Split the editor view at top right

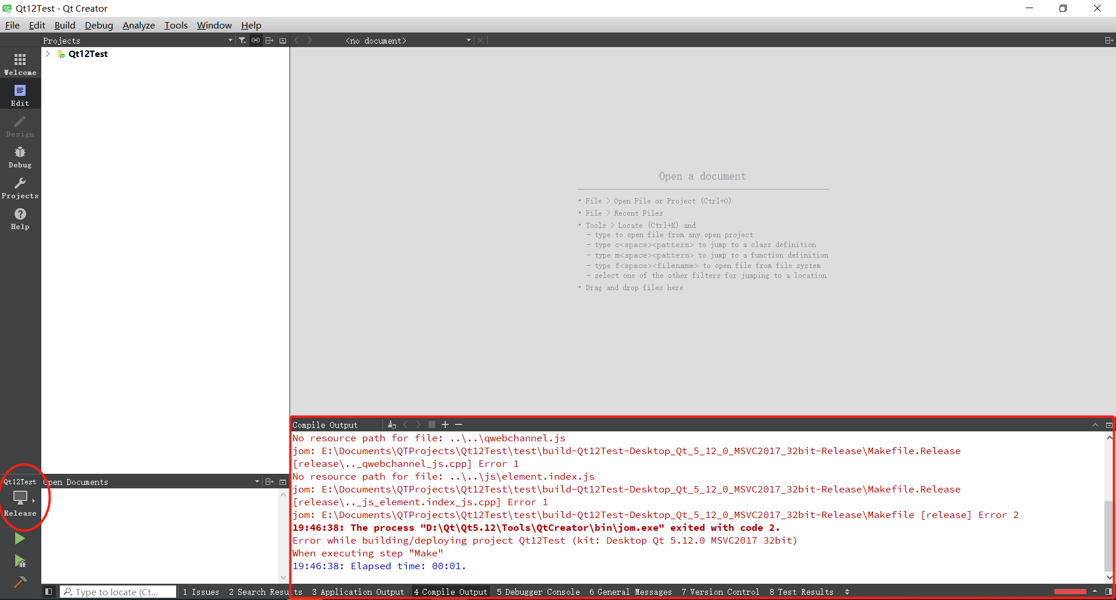(1108, 40)
